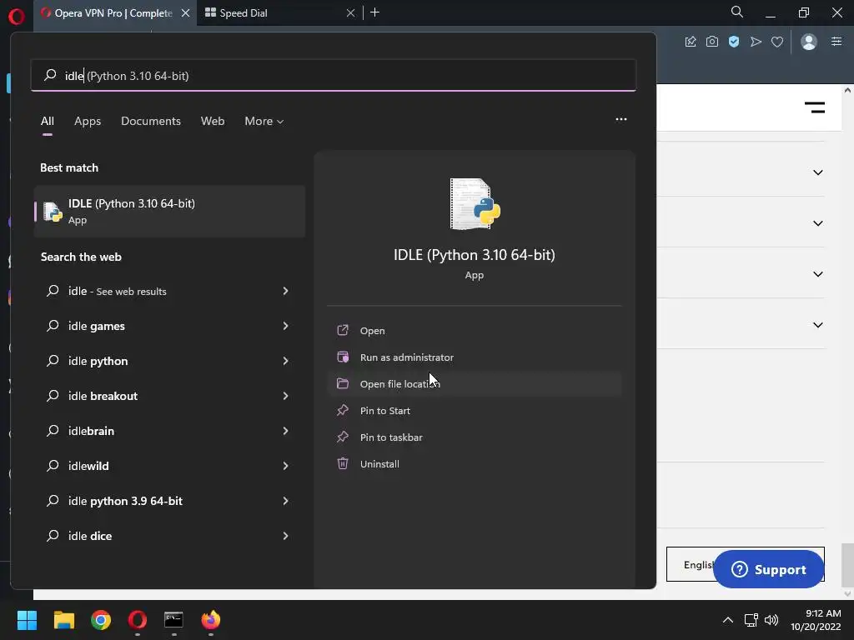Select the Documents search filter tab

[x=151, y=121]
